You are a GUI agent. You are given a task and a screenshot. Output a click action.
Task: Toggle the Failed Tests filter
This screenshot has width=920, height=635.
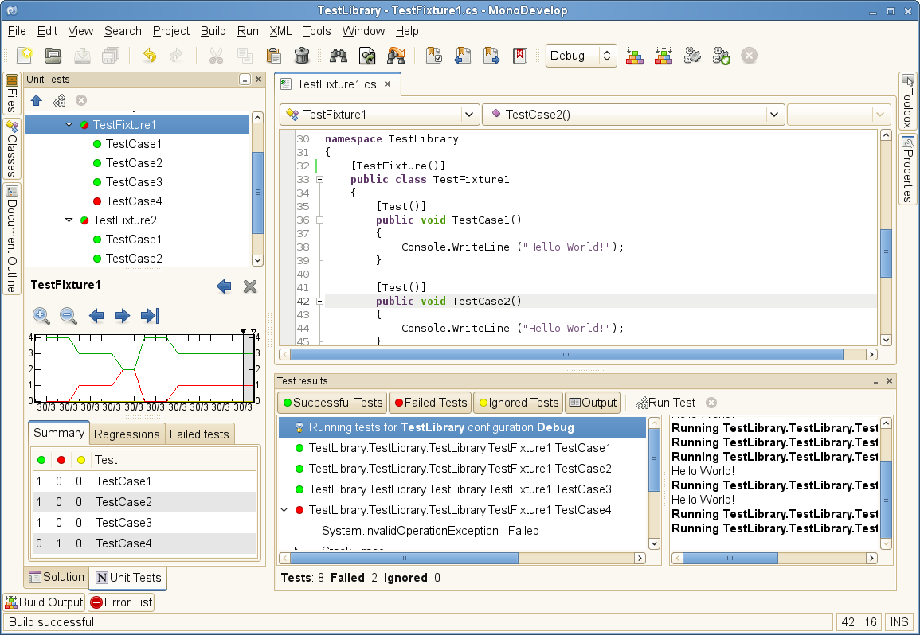tap(430, 403)
